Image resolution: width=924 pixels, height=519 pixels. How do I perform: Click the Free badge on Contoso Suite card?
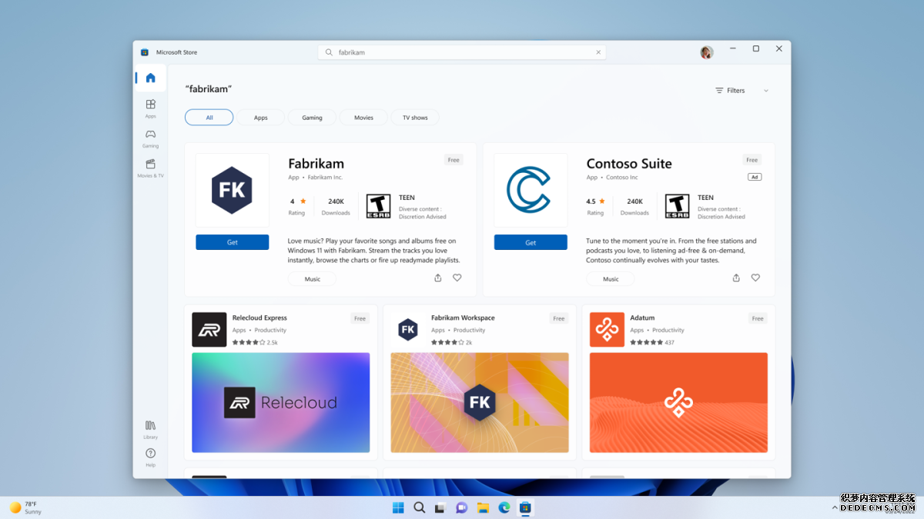(752, 160)
